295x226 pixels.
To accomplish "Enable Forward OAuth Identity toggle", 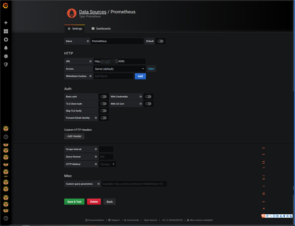I will click(x=104, y=118).
